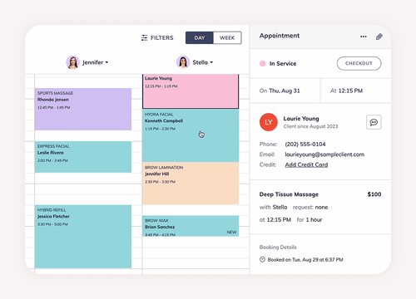
Task: Click Jennifer's profile photo avatar
Action: [72, 62]
